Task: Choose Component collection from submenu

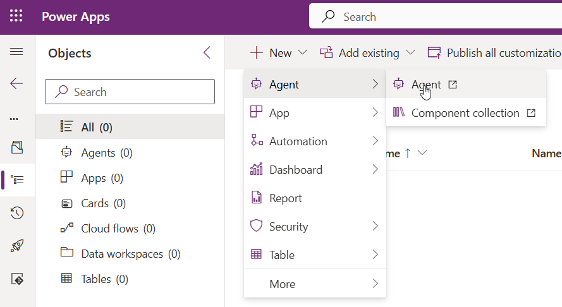Action: tap(465, 113)
